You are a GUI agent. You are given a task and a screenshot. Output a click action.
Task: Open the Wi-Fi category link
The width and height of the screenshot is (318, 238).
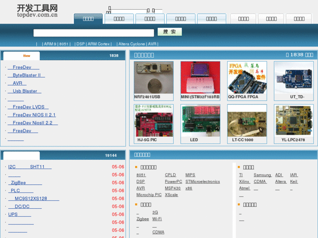tap(157, 219)
